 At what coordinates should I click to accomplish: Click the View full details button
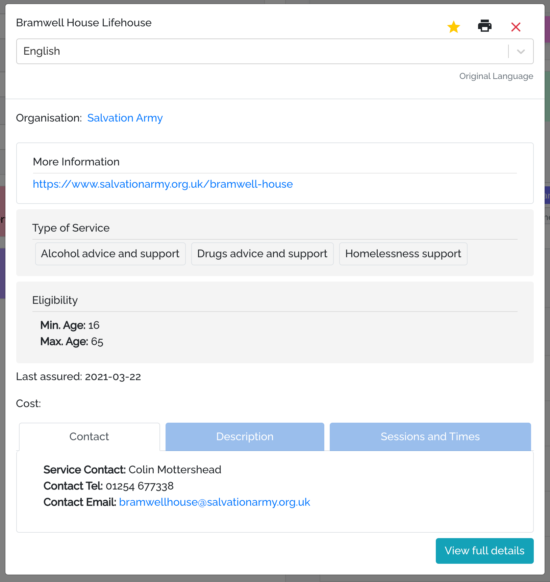(x=485, y=551)
